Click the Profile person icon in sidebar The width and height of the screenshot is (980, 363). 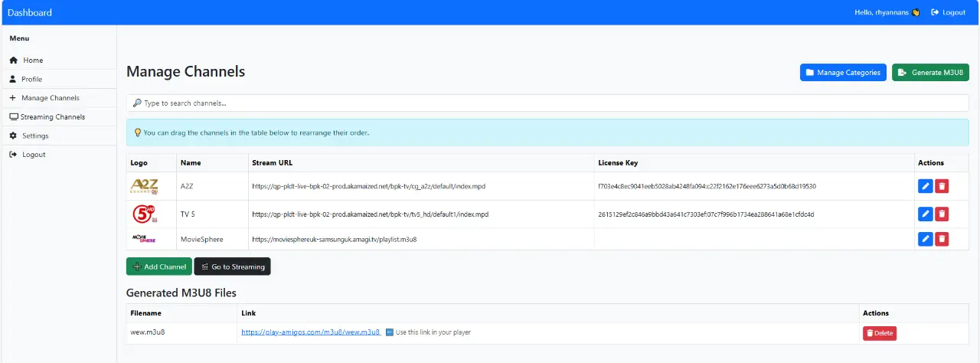13,79
